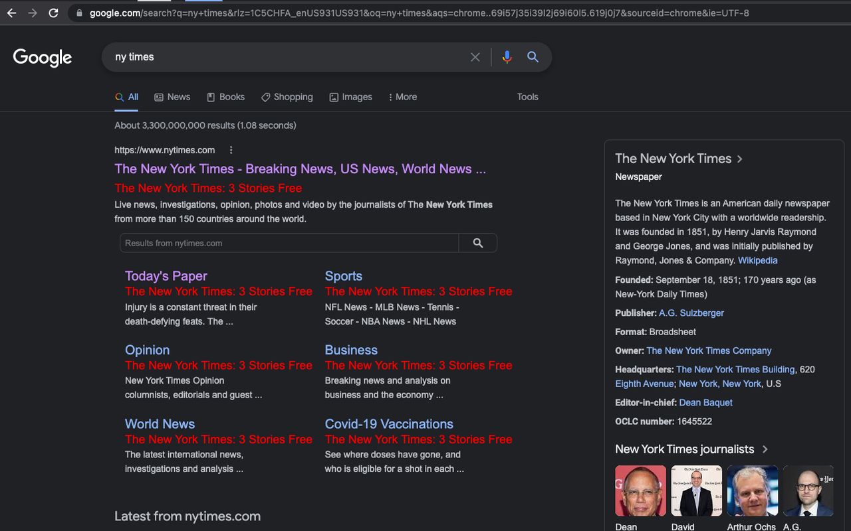Image resolution: width=851 pixels, height=531 pixels.
Task: Open the Business sitelink
Action: click(x=351, y=350)
